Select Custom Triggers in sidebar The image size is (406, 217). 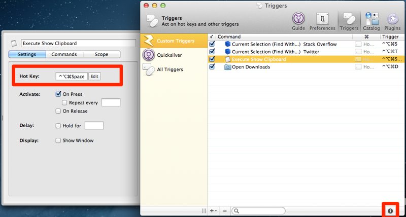(x=174, y=41)
